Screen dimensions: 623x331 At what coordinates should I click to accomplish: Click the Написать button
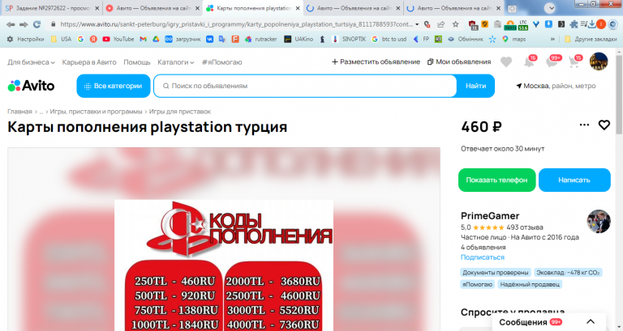[574, 180]
